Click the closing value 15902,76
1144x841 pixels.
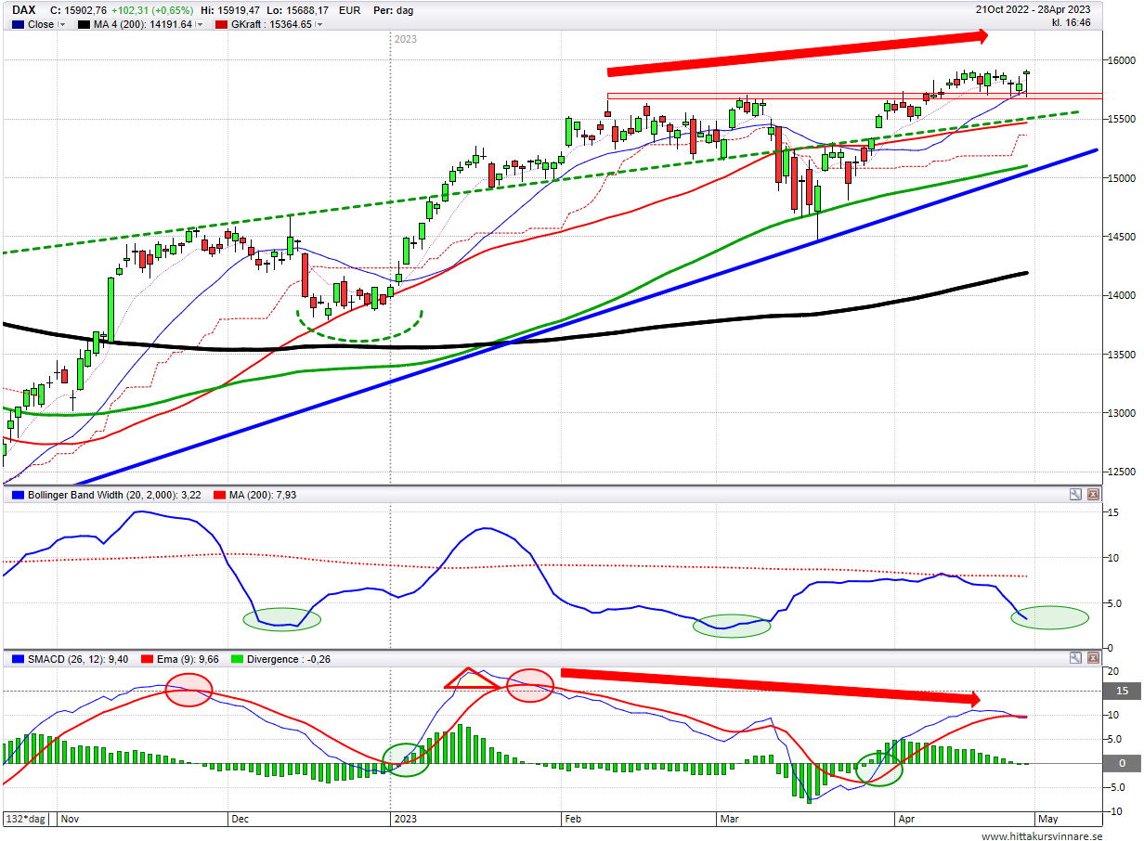pyautogui.click(x=87, y=10)
